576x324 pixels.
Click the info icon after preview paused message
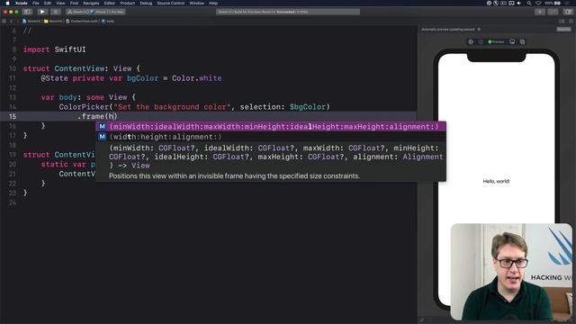click(x=479, y=30)
